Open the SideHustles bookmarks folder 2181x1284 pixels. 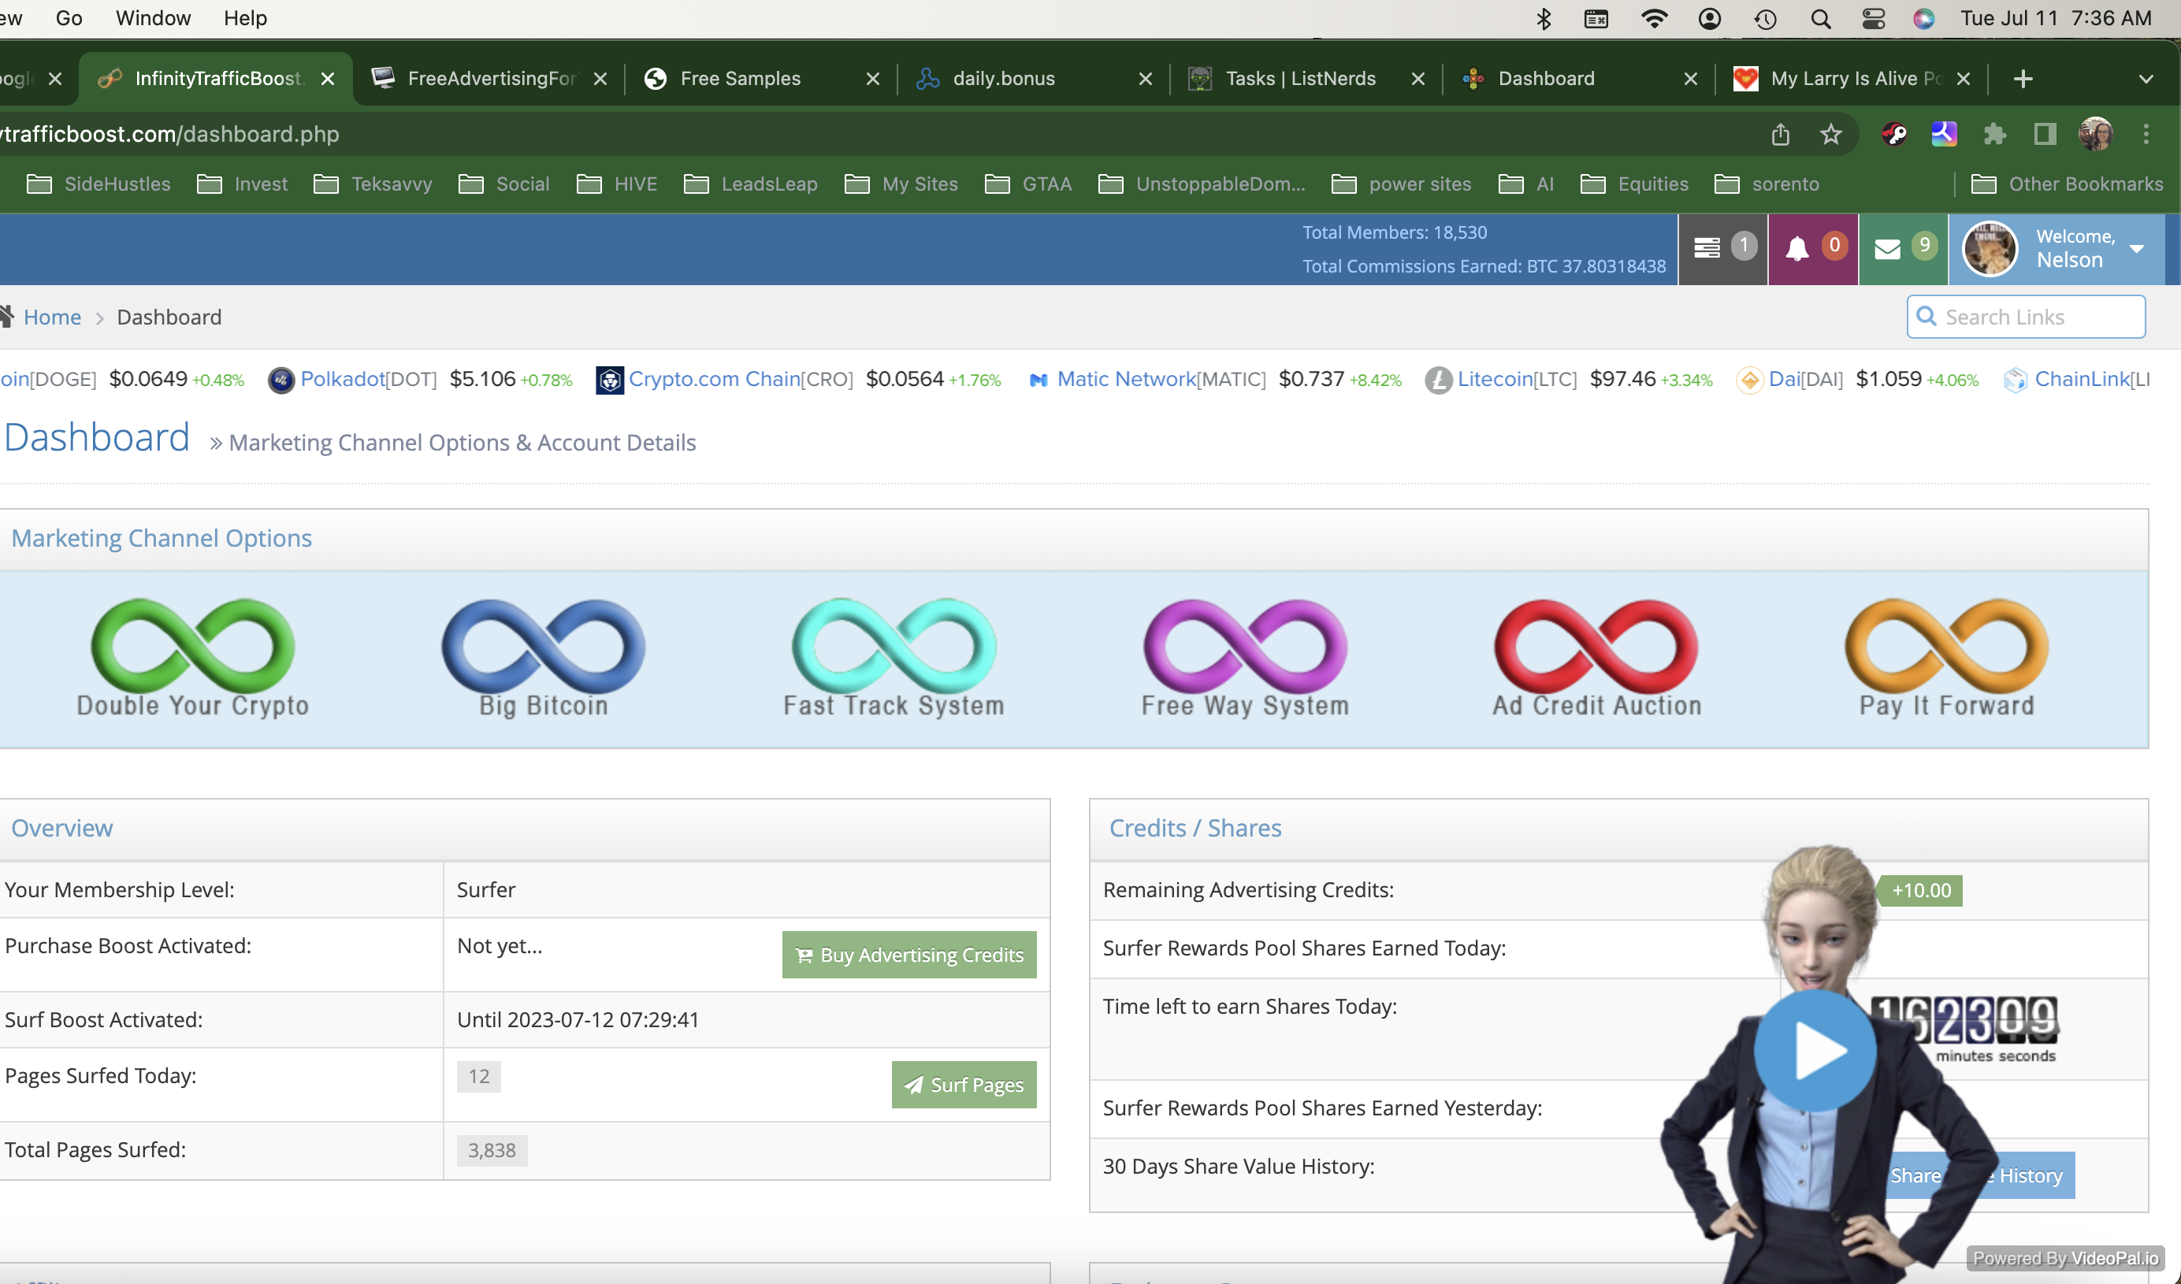(x=98, y=184)
